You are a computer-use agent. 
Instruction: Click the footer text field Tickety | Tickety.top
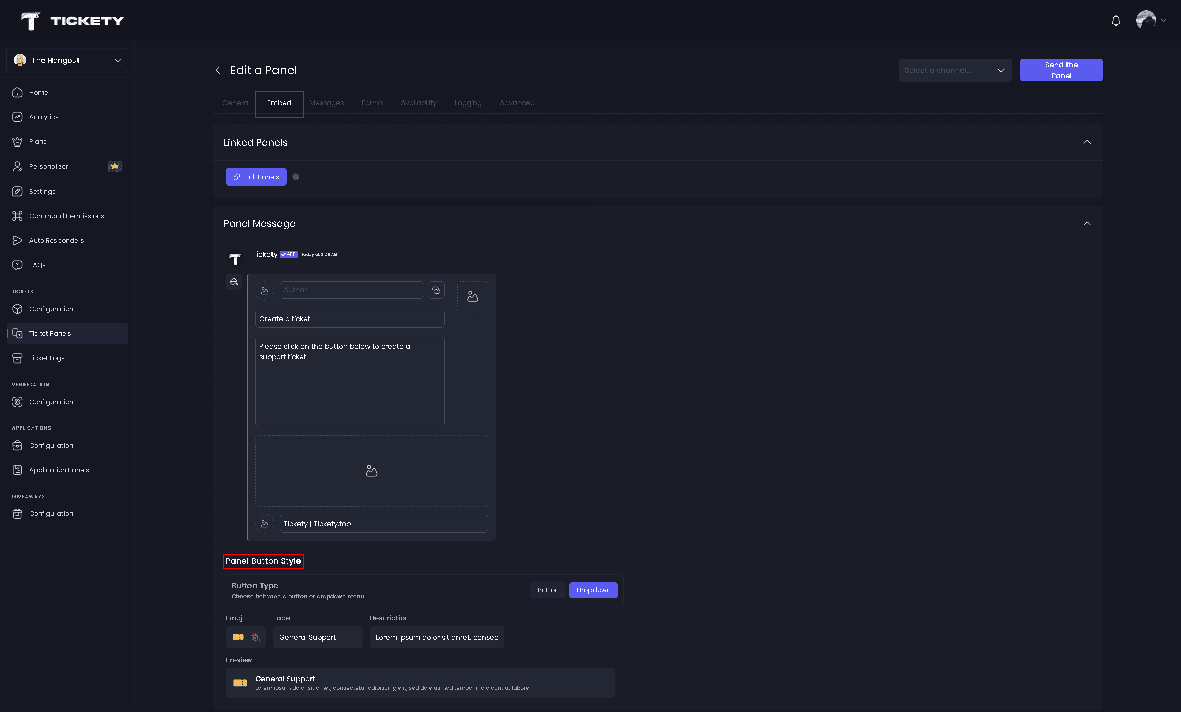[x=384, y=524]
